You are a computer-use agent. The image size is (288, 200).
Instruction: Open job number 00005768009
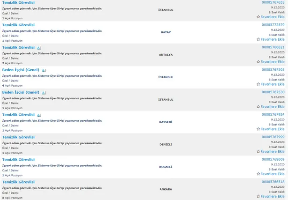pos(273,159)
